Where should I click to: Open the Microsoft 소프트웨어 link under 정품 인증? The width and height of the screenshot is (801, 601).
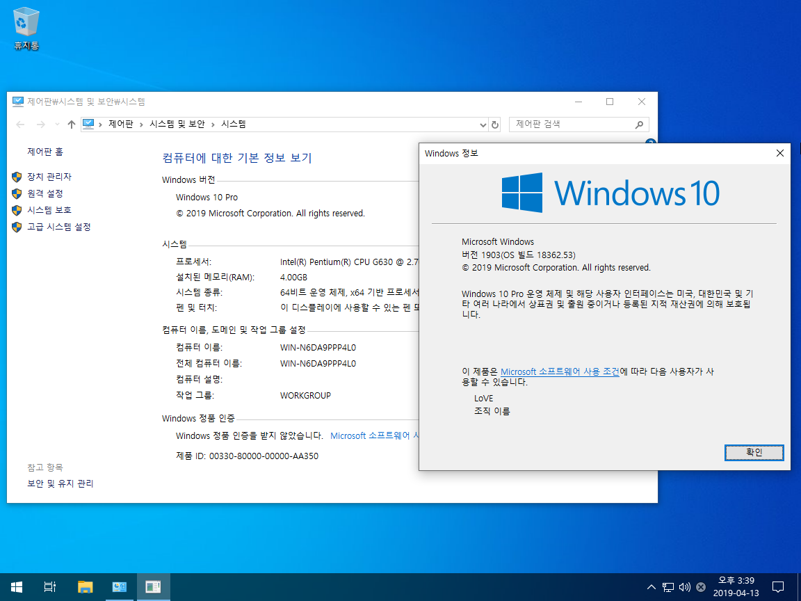[x=375, y=436]
